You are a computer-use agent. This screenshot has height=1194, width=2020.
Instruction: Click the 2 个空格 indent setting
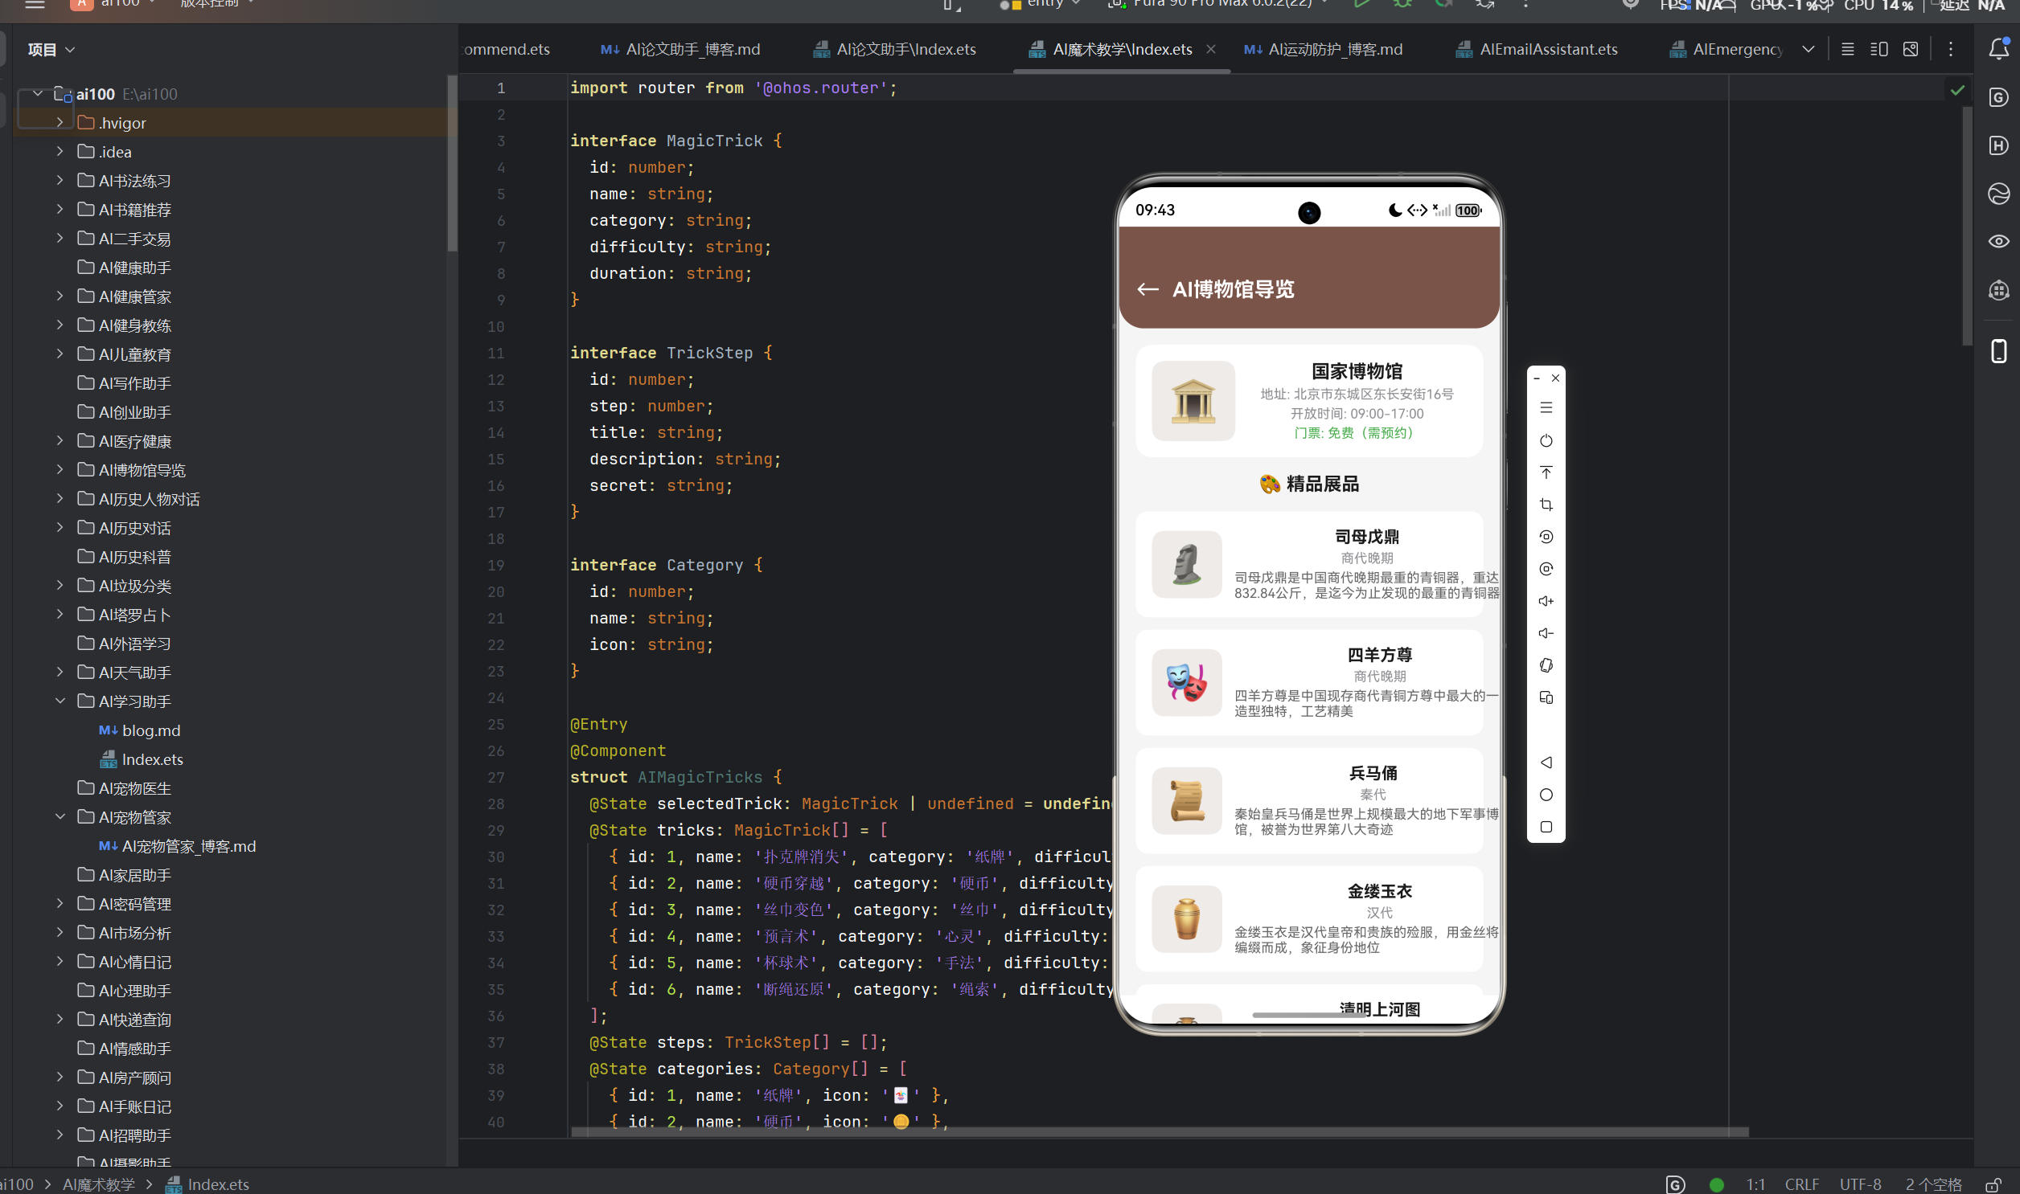pos(1933,1185)
